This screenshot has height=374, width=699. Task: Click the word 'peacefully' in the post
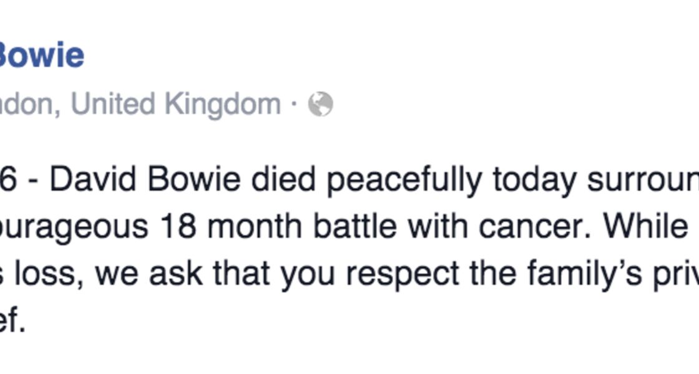pos(404,181)
